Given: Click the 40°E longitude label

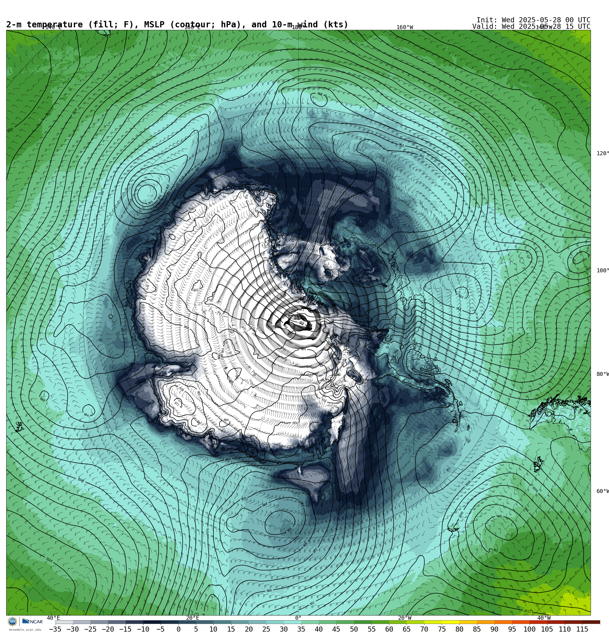Looking at the screenshot, I should coord(53,618).
